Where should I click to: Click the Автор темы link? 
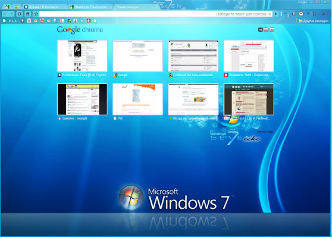pos(265,131)
